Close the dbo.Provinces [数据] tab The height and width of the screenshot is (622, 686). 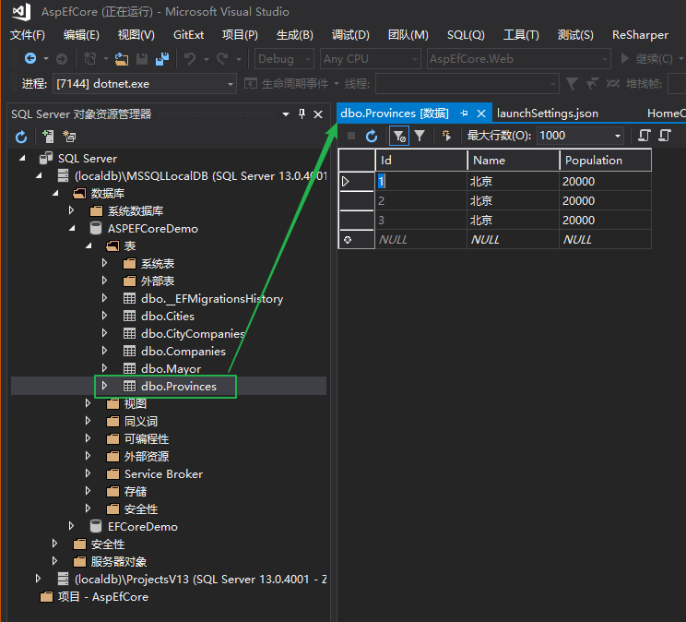click(481, 114)
